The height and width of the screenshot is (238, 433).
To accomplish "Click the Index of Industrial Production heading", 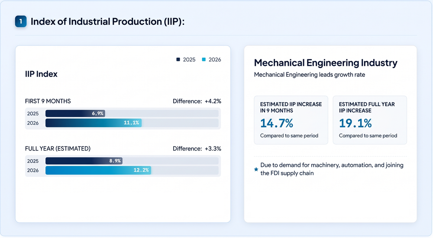I will [107, 22].
